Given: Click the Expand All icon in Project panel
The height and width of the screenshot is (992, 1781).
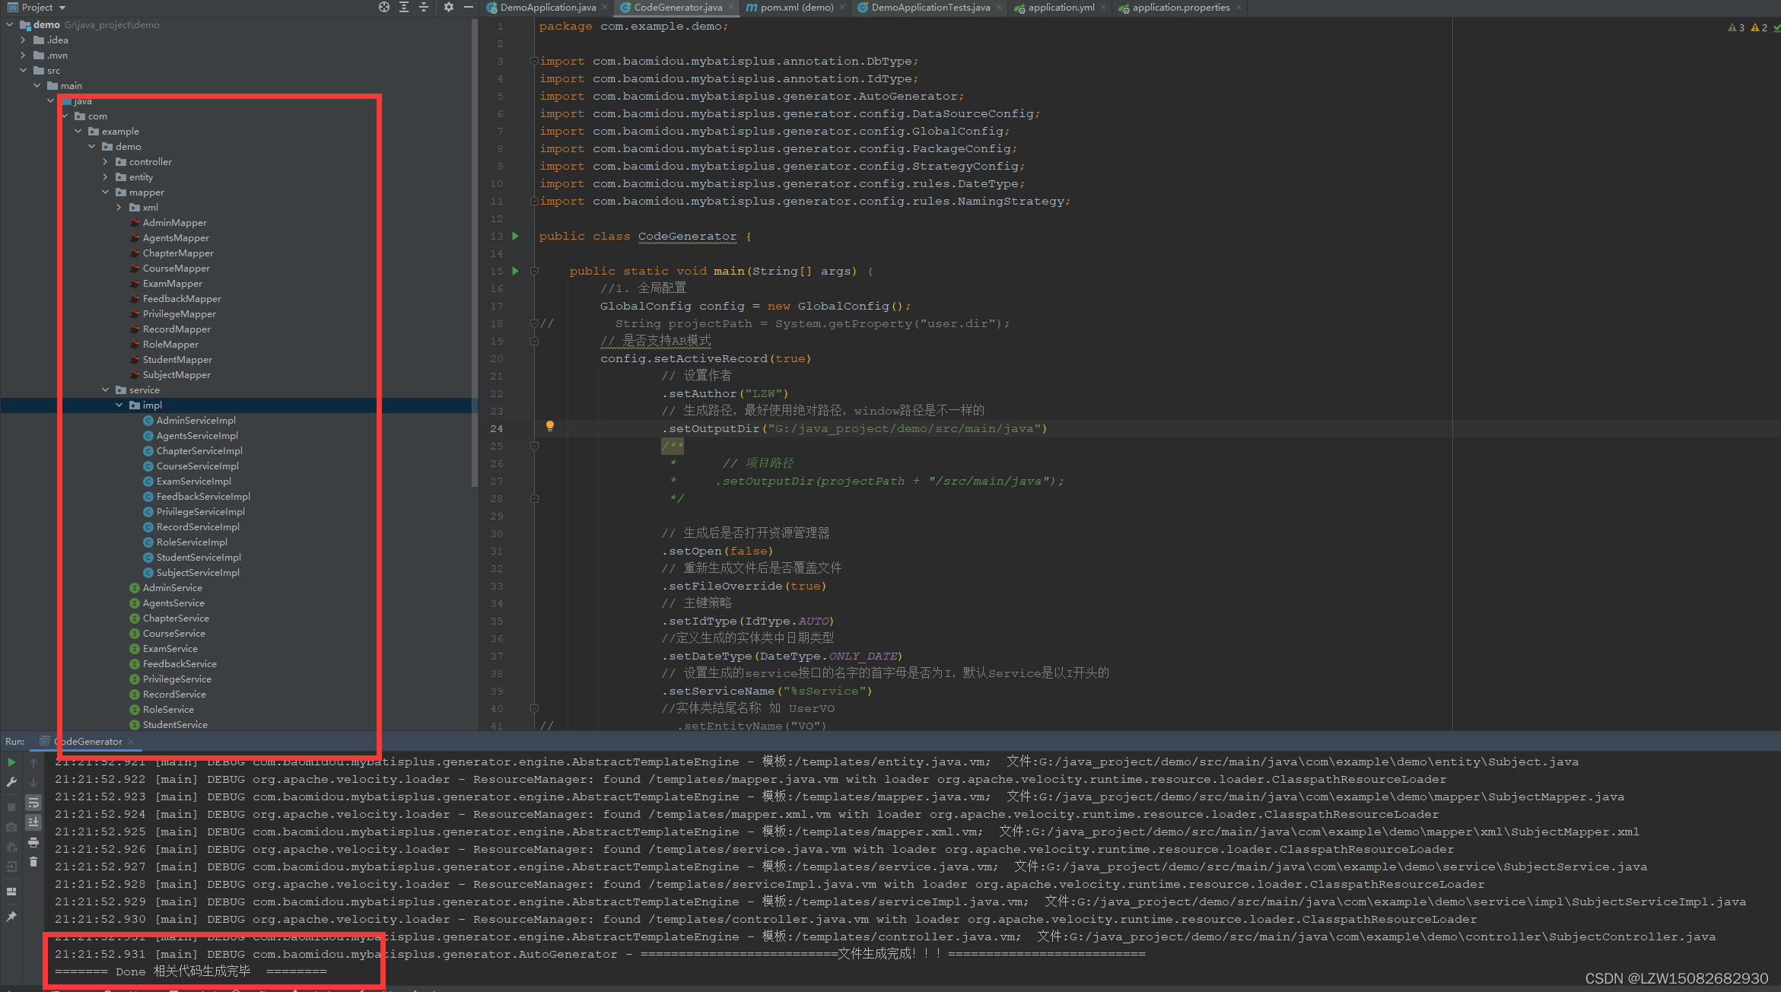Looking at the screenshot, I should (404, 7).
